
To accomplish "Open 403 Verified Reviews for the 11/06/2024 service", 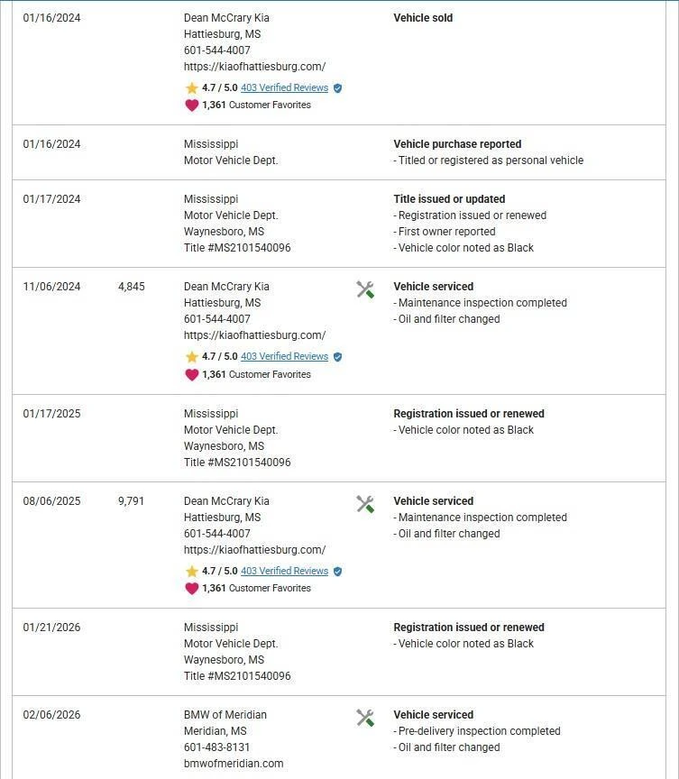I will point(284,357).
